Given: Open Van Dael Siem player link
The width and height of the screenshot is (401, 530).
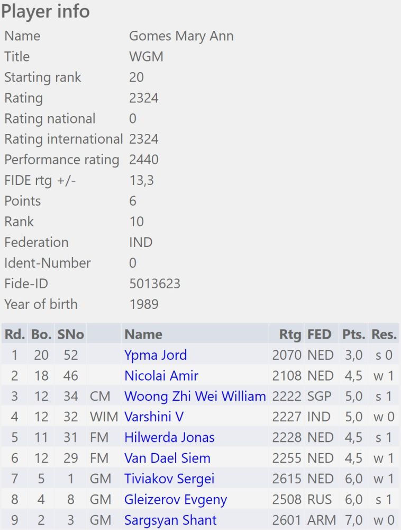Looking at the screenshot, I should pyautogui.click(x=167, y=458).
